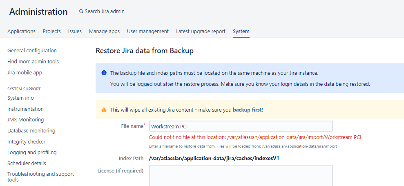Open Scheduler details

click(x=27, y=163)
